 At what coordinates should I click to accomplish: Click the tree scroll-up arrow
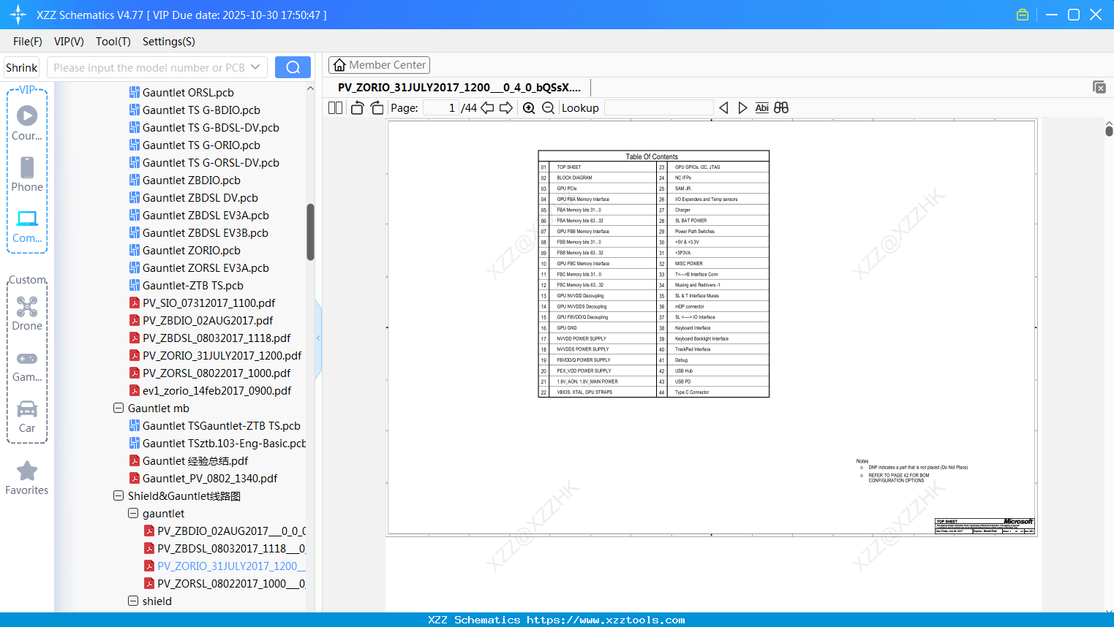[x=310, y=88]
